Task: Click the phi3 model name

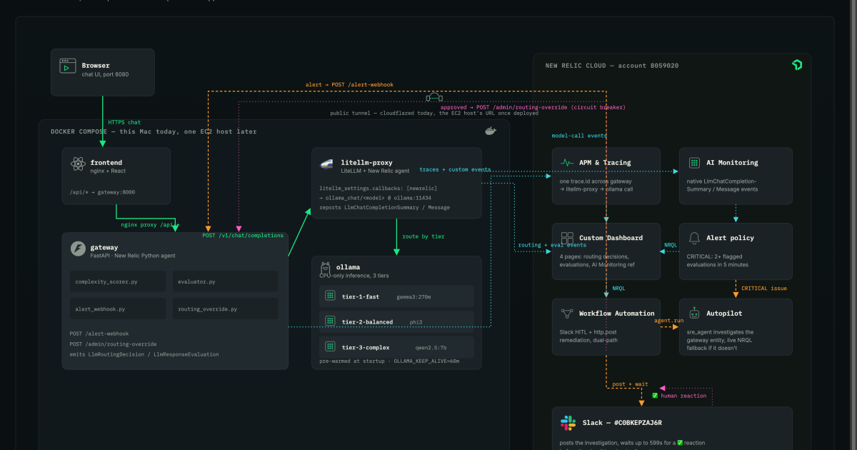Action: pyautogui.click(x=416, y=322)
